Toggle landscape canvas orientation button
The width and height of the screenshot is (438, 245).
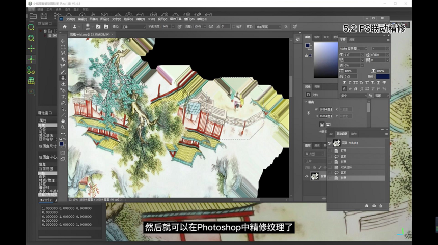click(x=328, y=125)
